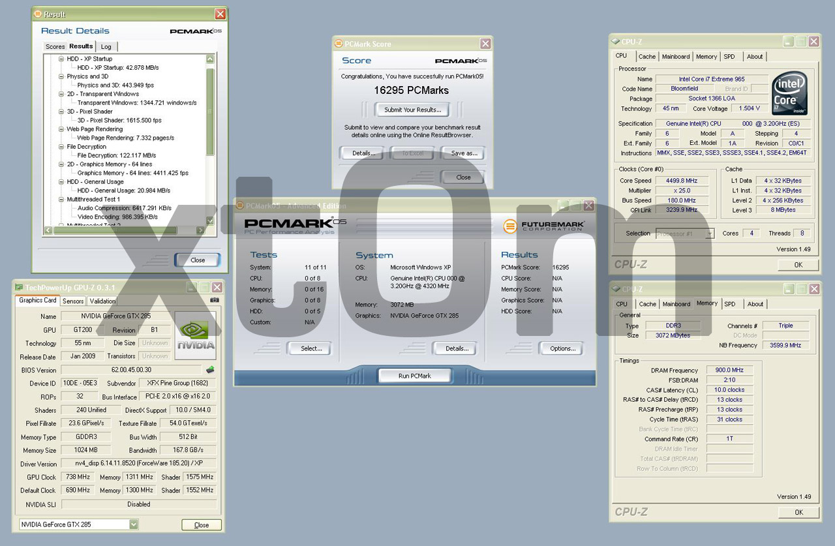
Task: Click the GPU-Z title bar icon
Action: [19, 287]
